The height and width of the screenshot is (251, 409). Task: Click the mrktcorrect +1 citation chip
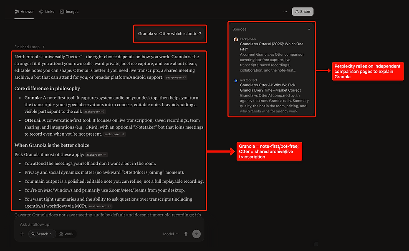tap(100, 206)
